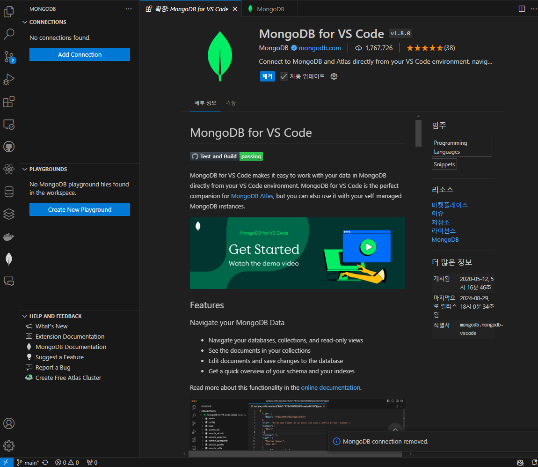
Task: Click synchronize changes icon in status bar
Action: 45,462
